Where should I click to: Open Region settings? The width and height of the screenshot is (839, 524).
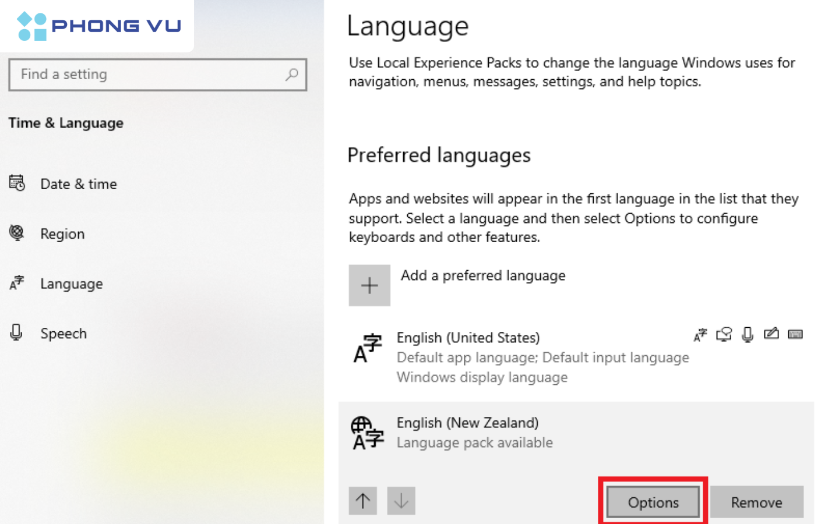[62, 234]
